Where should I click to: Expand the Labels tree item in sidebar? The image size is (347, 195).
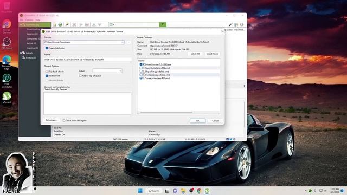pos(21,53)
